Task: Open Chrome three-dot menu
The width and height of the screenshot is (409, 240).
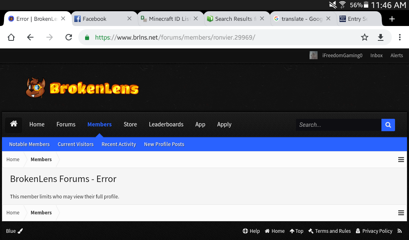Action: point(399,37)
